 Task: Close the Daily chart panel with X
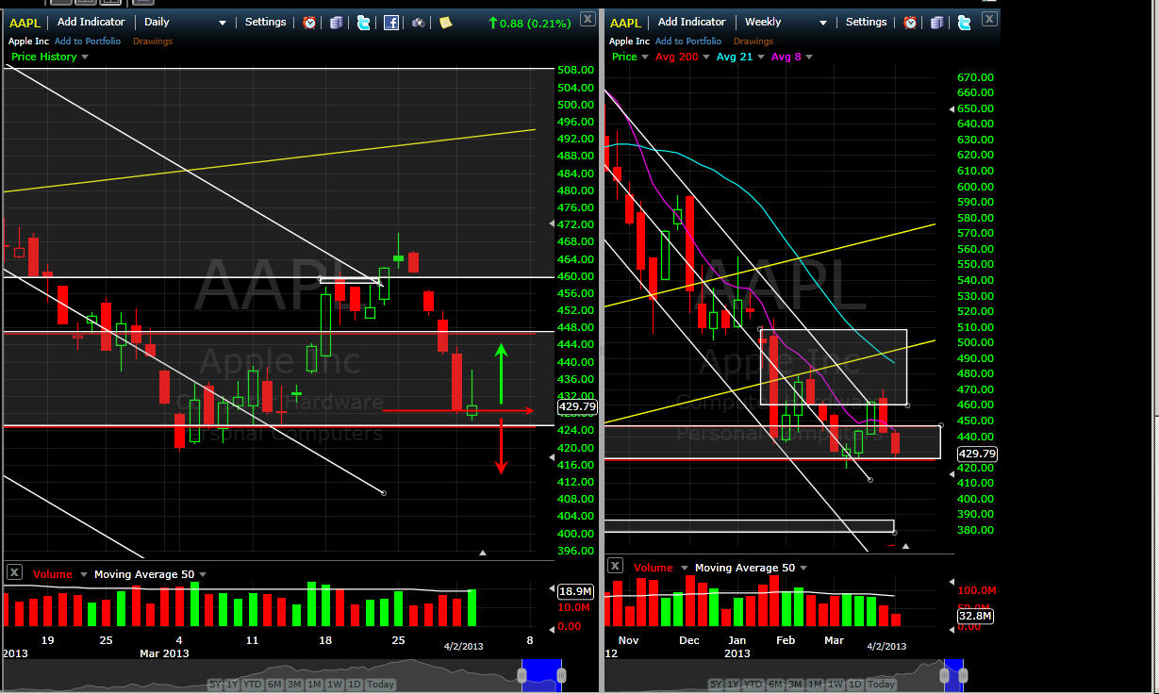(x=587, y=18)
